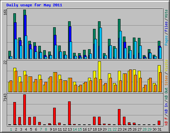170x133 pixels.
Task: Click day 1 on the x-axis
Action: coord(11,129)
